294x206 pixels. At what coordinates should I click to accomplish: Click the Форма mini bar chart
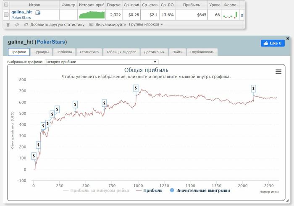click(230, 15)
